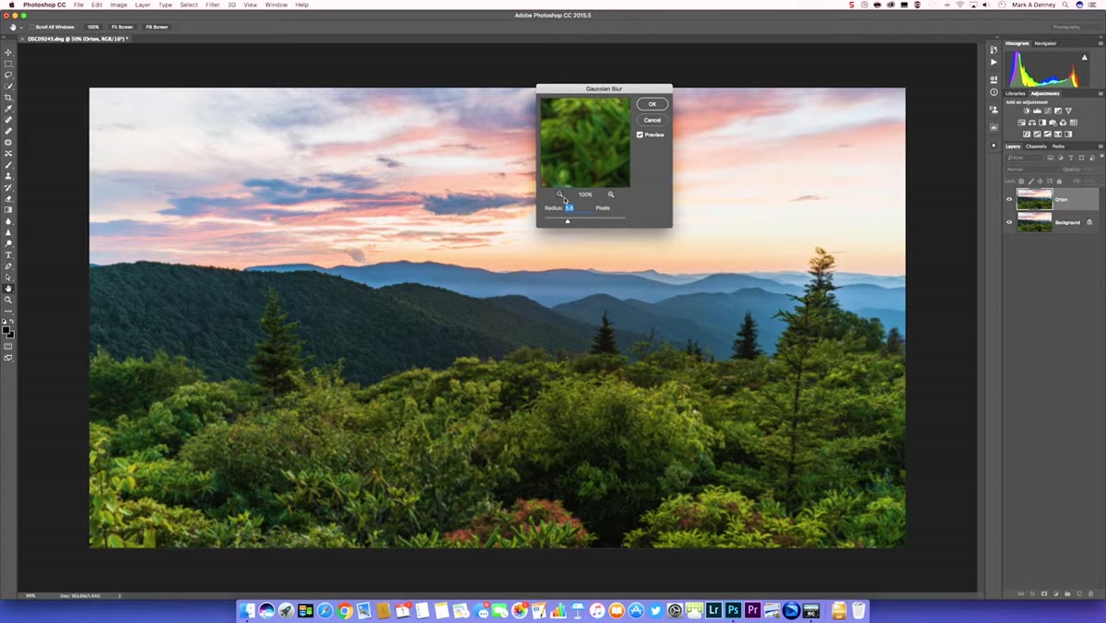Select the Rectangular Marquee tool
Image resolution: width=1106 pixels, height=623 pixels.
tap(9, 64)
